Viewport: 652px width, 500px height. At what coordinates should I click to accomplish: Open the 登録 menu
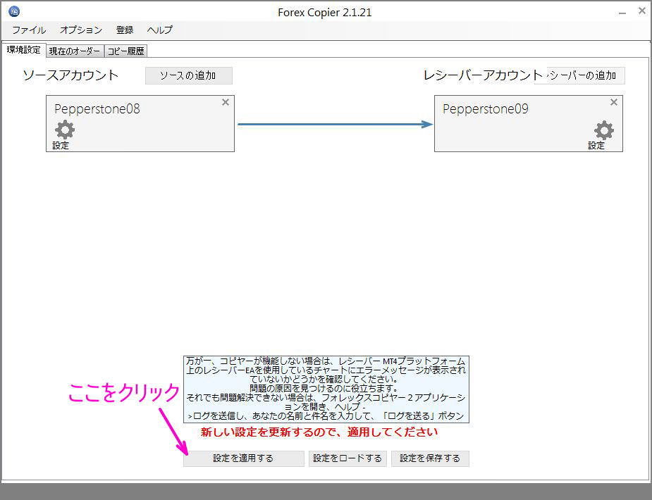124,30
